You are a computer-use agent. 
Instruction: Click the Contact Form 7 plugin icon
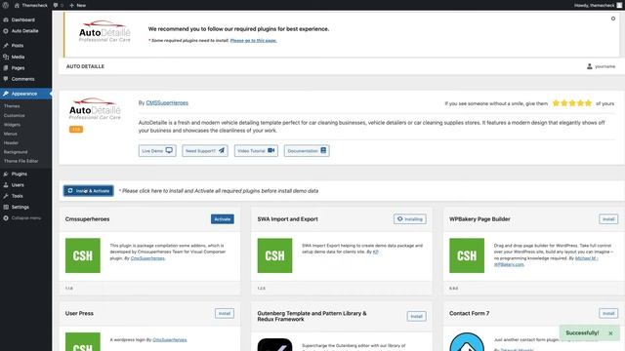point(467,342)
